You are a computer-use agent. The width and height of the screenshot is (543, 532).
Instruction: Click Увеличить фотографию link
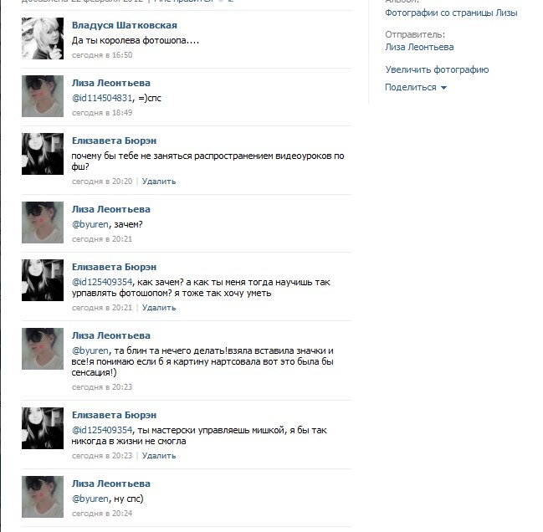coord(437,69)
